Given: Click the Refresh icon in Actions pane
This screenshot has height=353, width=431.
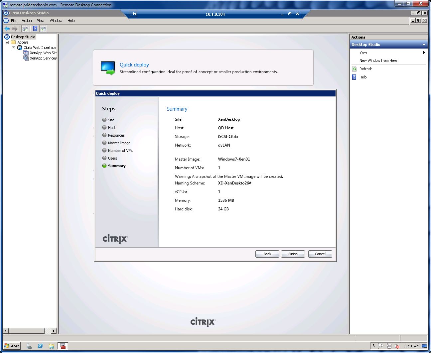Looking at the screenshot, I should [354, 69].
